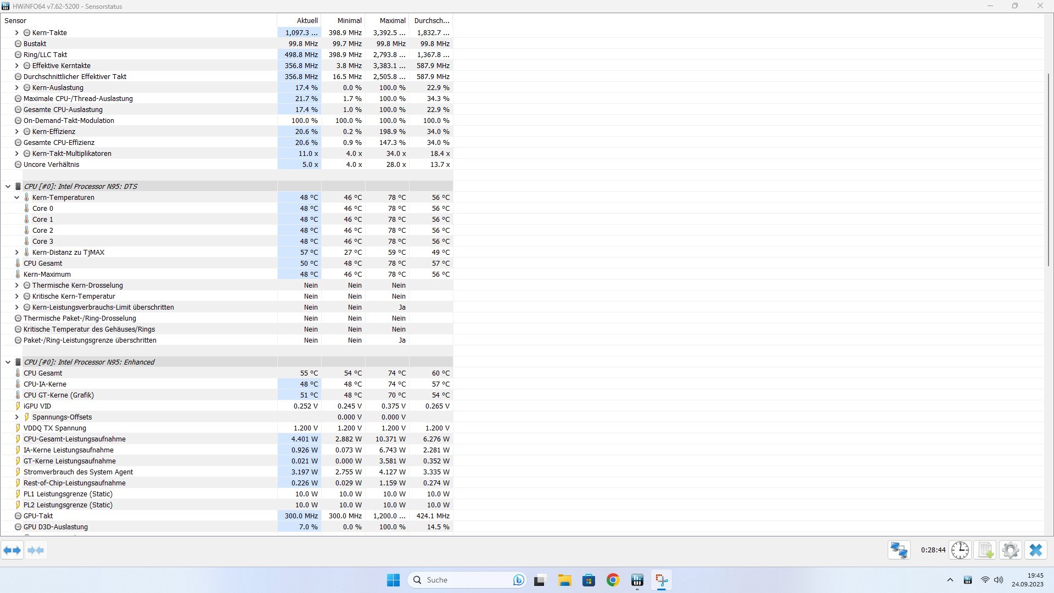Screen dimensions: 1054x593
Task: Collapse the Intel Processor N95 Enhanced group
Action: coord(8,362)
